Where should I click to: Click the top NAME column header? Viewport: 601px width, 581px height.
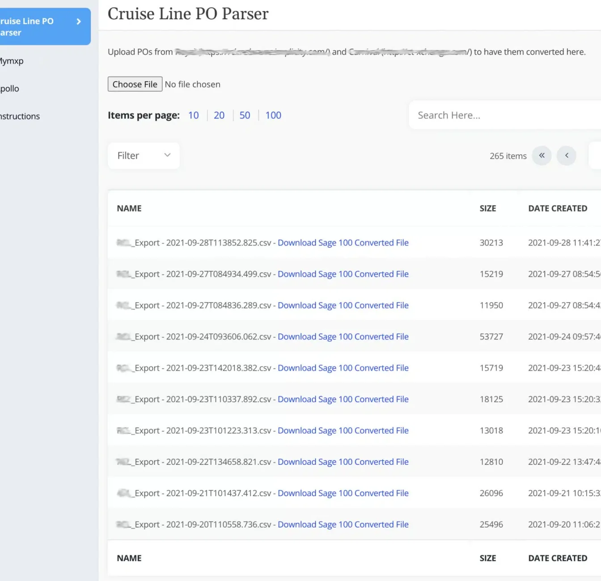129,208
